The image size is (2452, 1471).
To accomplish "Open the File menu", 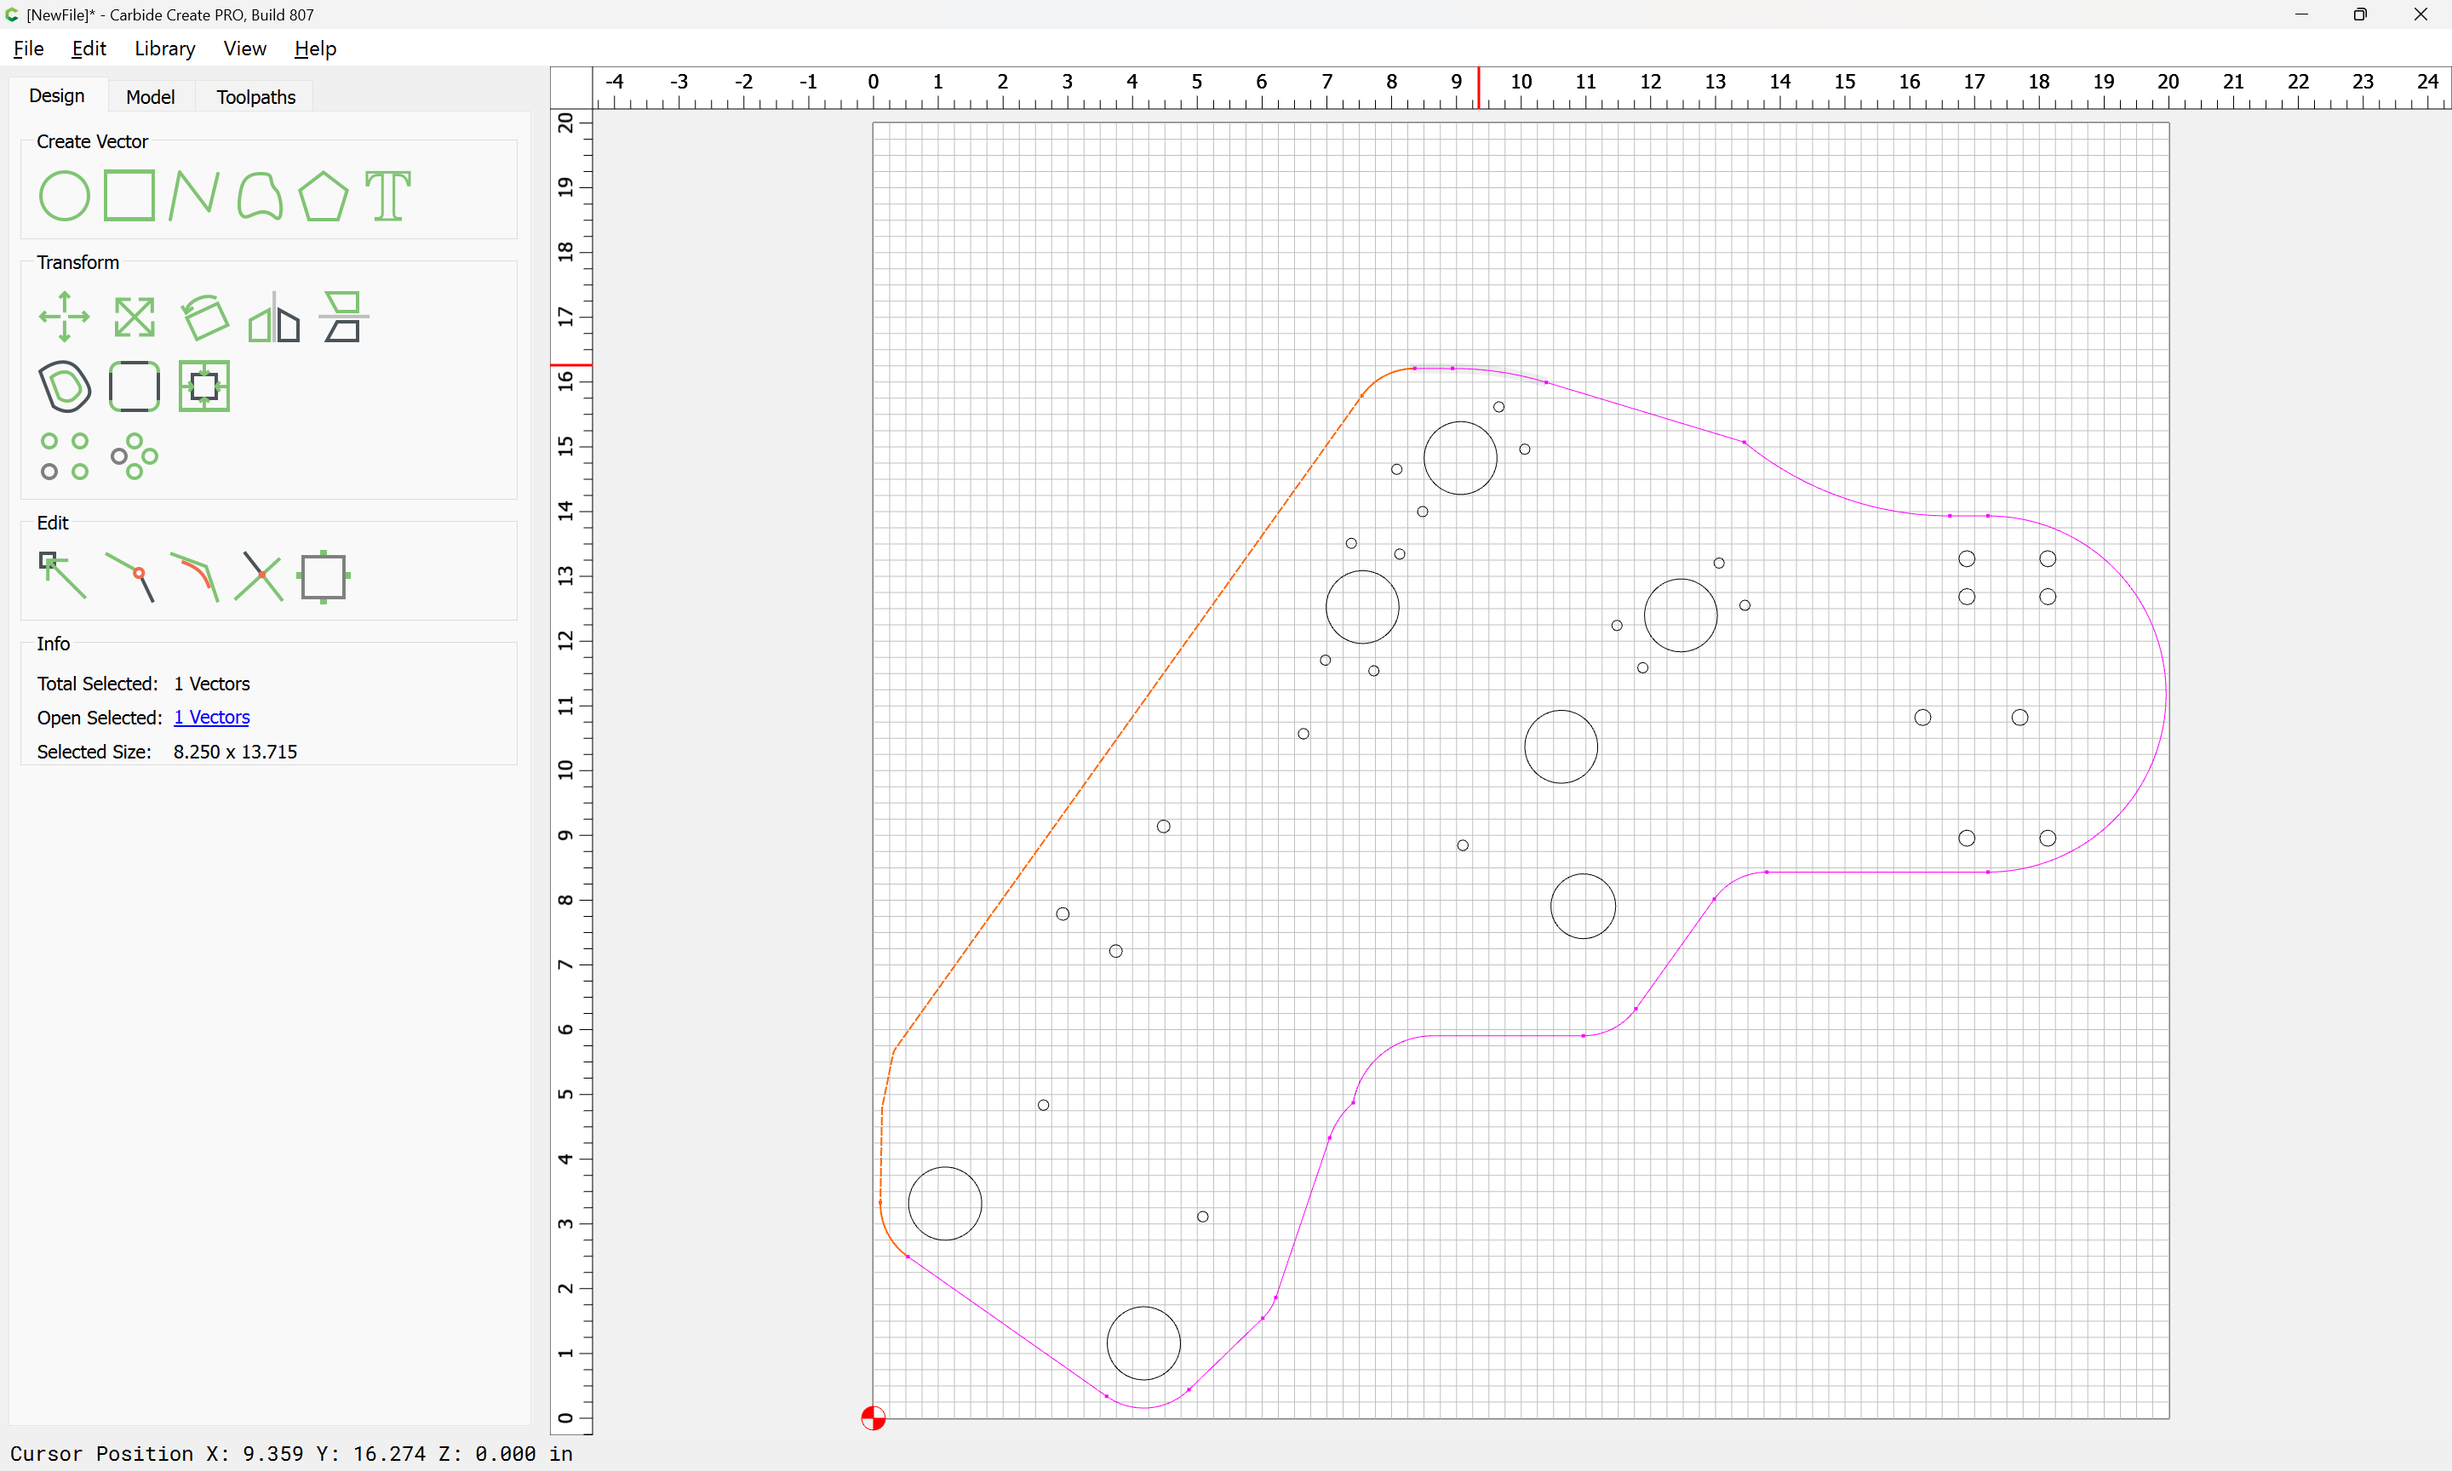I will [x=28, y=49].
